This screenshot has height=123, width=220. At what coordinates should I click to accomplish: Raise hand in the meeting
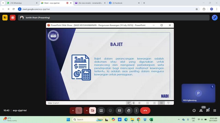coord(129,110)
